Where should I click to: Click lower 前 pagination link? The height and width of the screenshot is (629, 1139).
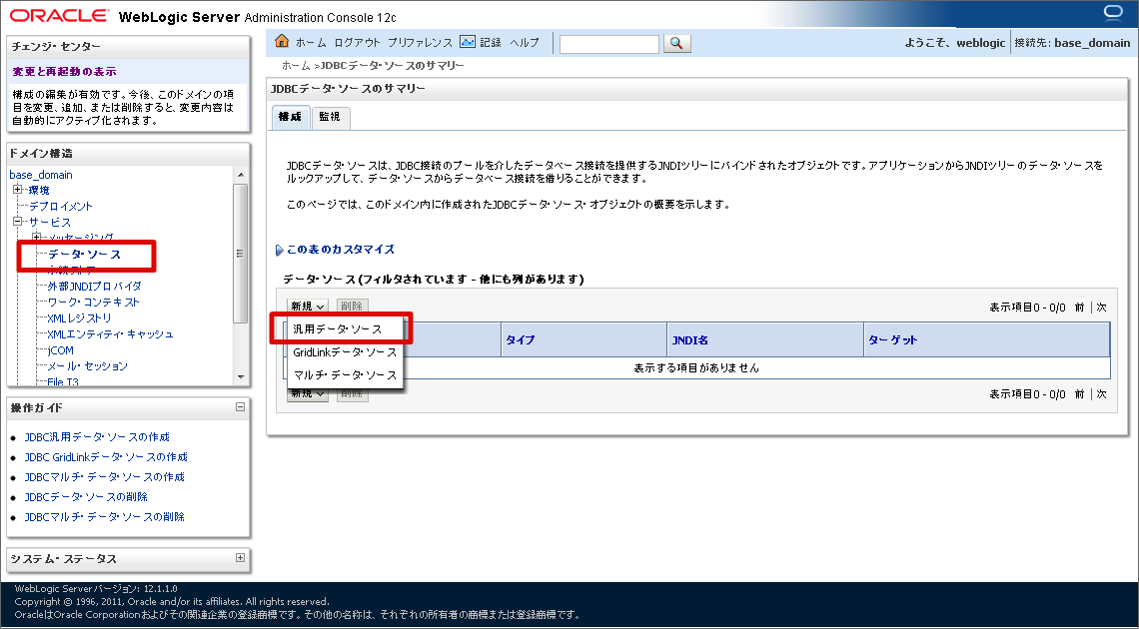click(1079, 394)
